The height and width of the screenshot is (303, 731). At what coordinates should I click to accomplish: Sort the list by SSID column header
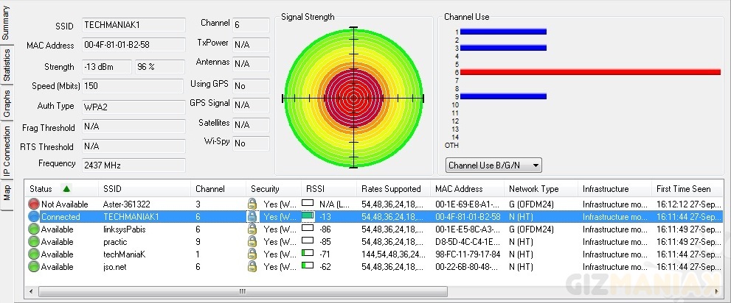point(112,189)
